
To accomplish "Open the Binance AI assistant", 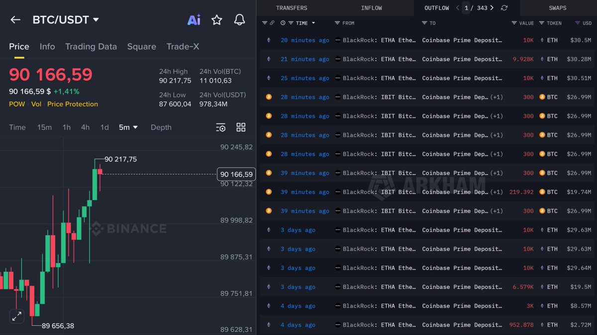I will [x=194, y=20].
